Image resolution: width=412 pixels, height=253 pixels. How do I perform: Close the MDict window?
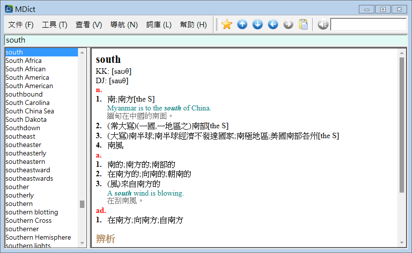pyautogui.click(x=399, y=9)
